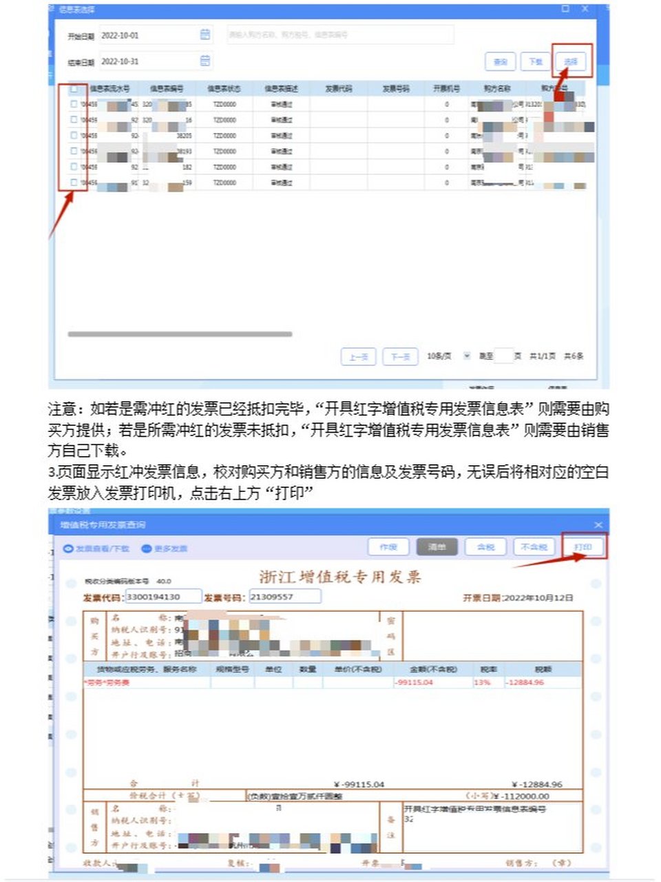Click the 发票查看/下载 eye icon
This screenshot has height=882, width=661.
[x=68, y=549]
